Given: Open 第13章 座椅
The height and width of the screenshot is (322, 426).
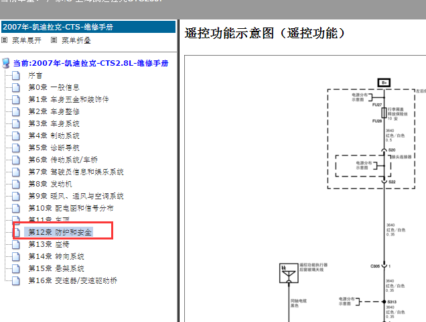Looking at the screenshot, I should [49, 244].
